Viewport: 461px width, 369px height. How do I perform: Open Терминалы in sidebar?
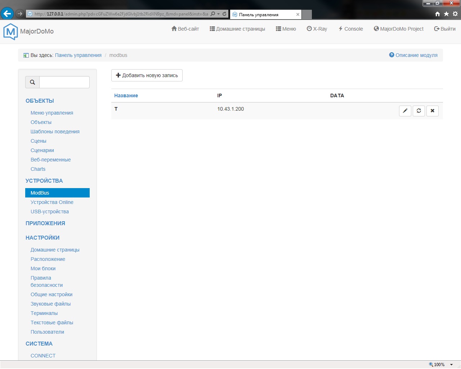(44, 313)
